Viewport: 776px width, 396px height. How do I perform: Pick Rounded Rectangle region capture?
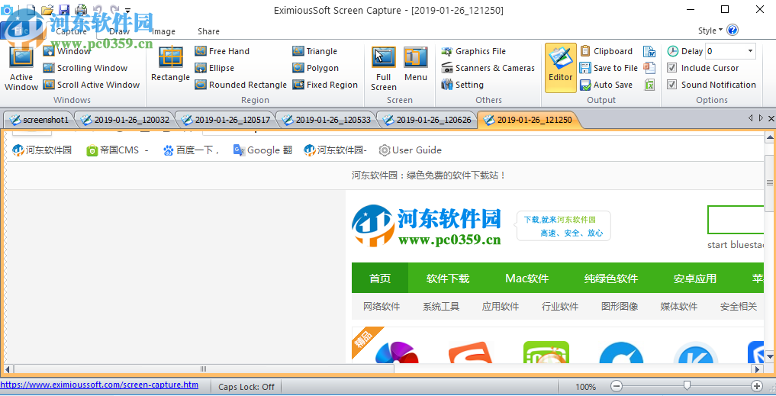click(240, 85)
